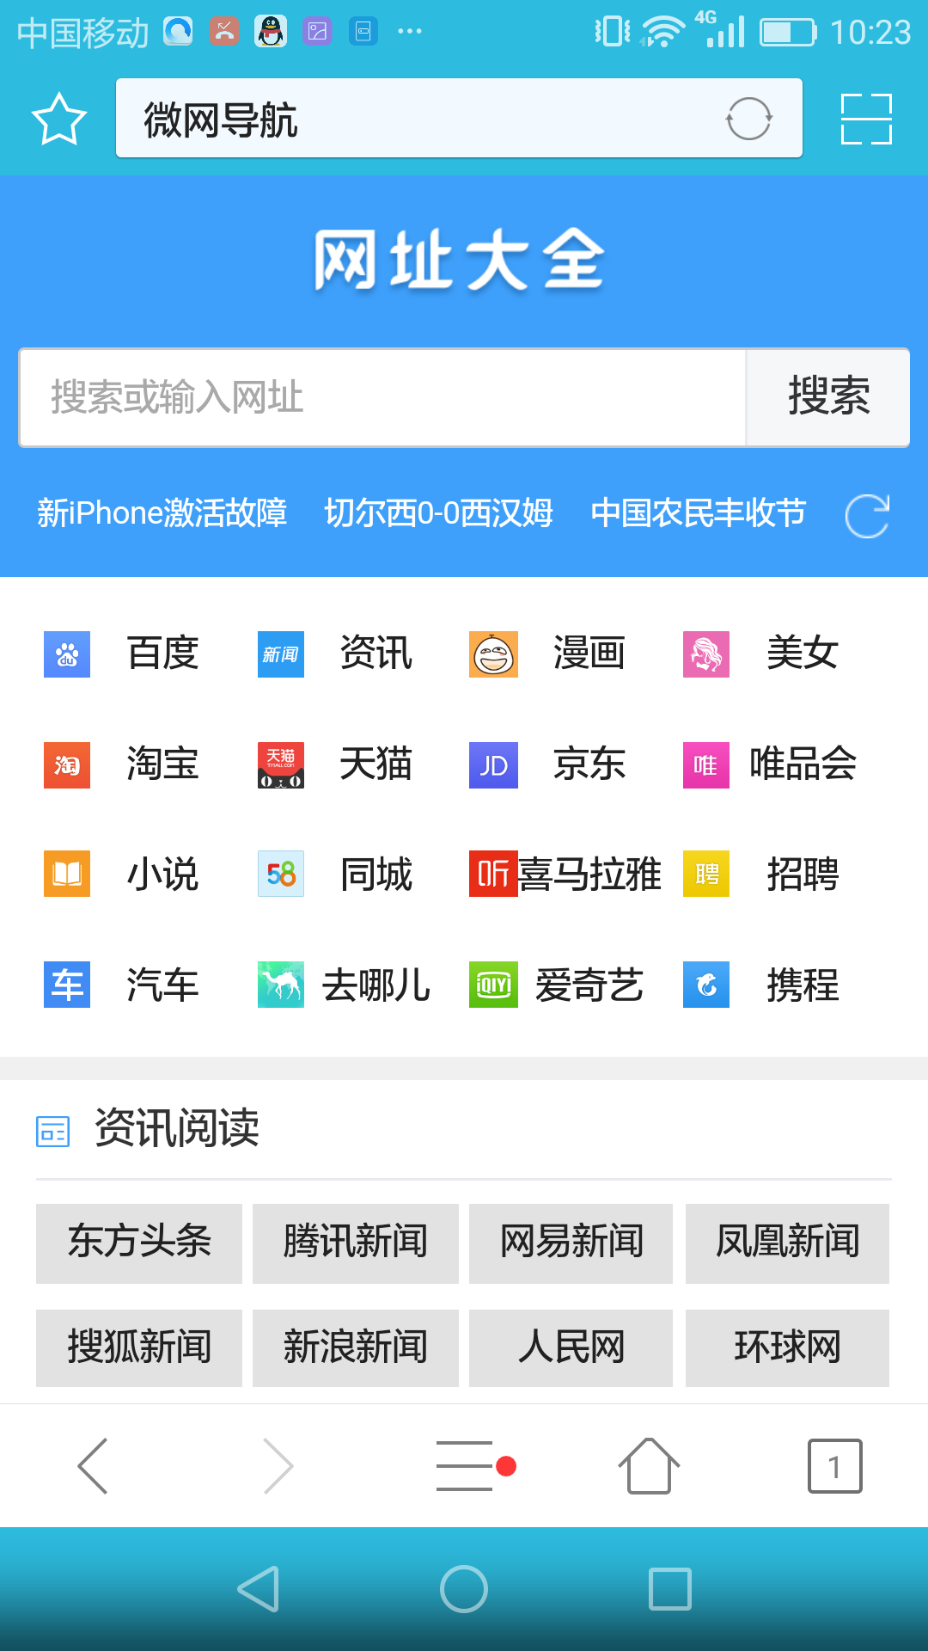This screenshot has width=928, height=1651.
Task: Tap the QQ penguin notification icon
Action: pyautogui.click(x=271, y=32)
